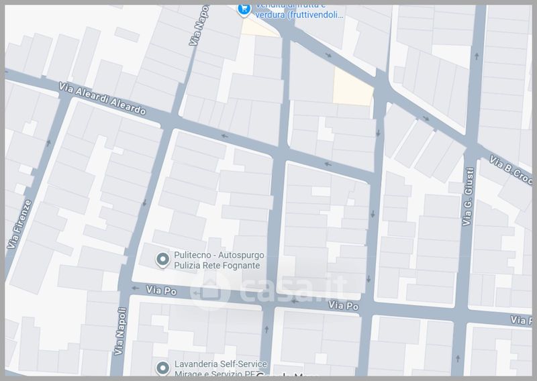Image resolution: width=537 pixels, height=381 pixels.
Task: Click the left arrow beside Via Po near Pulitecno
Action: coord(136,289)
